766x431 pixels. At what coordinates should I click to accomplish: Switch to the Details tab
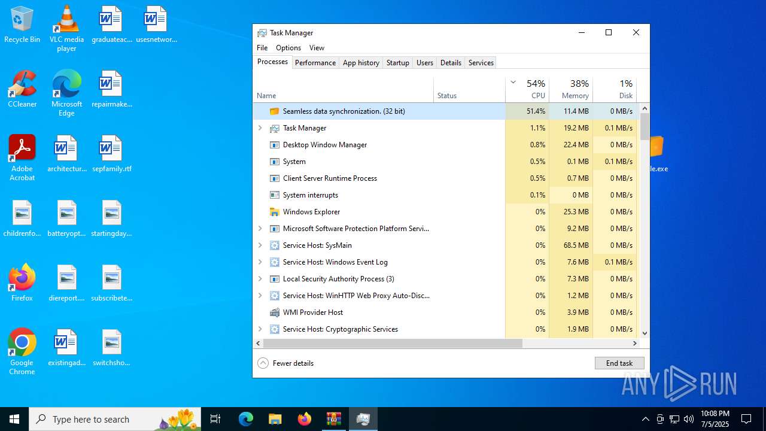click(451, 63)
